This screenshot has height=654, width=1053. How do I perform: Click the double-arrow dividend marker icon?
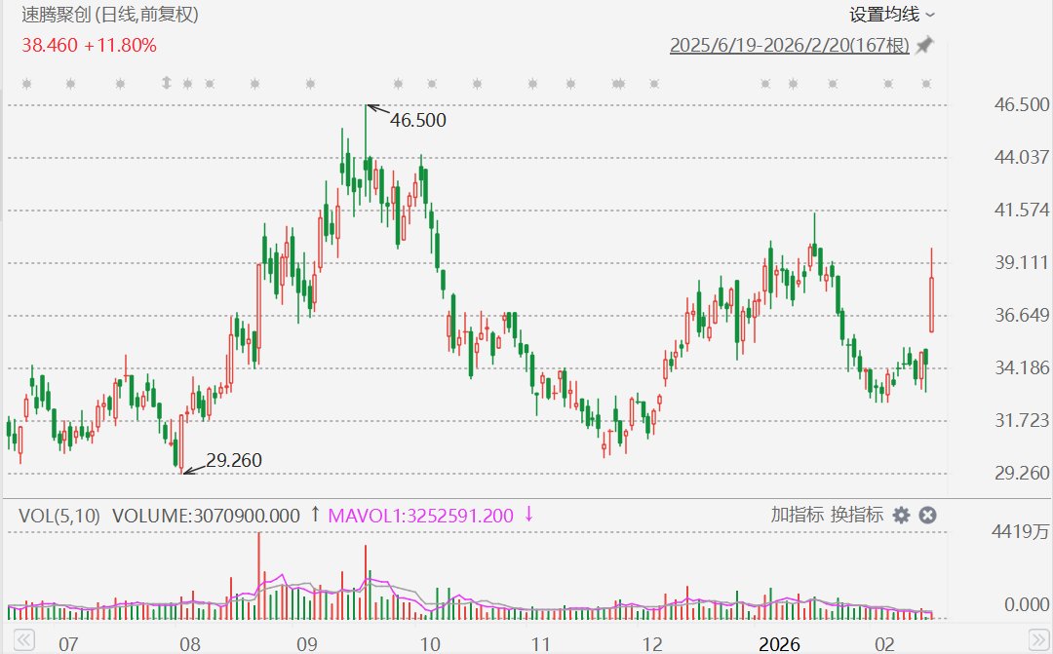167,83
